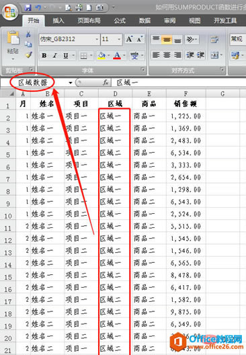
Task: Expand the customize quick access toolbar arrow
Action: point(113,8)
